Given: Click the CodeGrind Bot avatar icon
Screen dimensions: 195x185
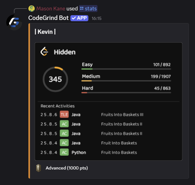Looking at the screenshot, I should [x=14, y=22].
